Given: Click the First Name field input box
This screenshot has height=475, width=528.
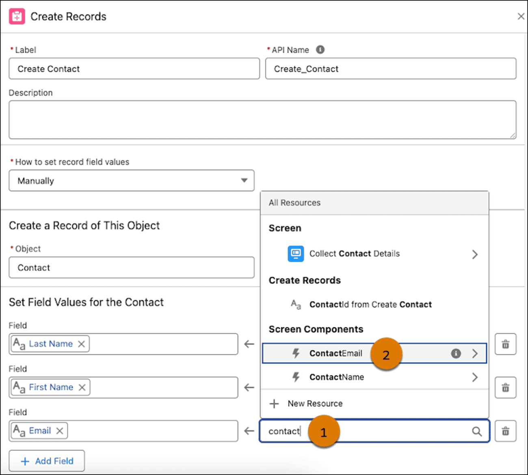Looking at the screenshot, I should pyautogui.click(x=123, y=387).
